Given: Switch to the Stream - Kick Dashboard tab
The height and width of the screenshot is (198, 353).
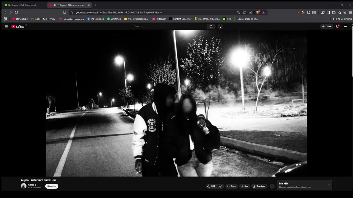Looking at the screenshot, I should (23, 5).
